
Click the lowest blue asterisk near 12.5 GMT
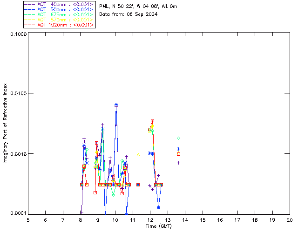(x=159, y=207)
